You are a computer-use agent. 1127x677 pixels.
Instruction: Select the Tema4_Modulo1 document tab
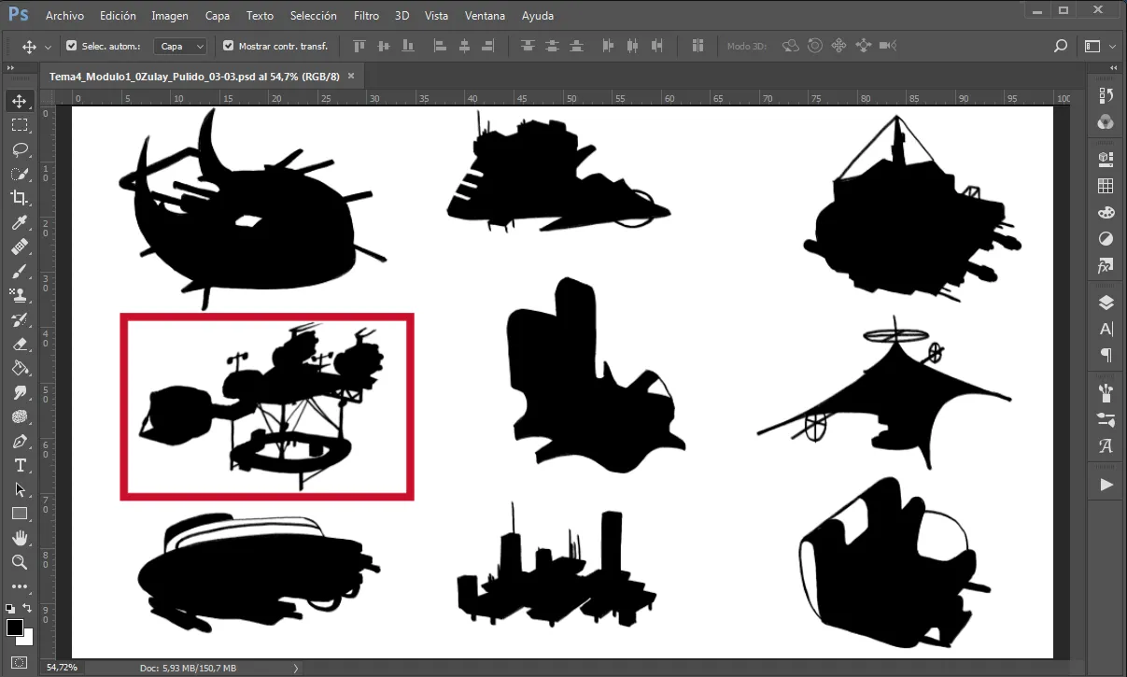(x=200, y=77)
